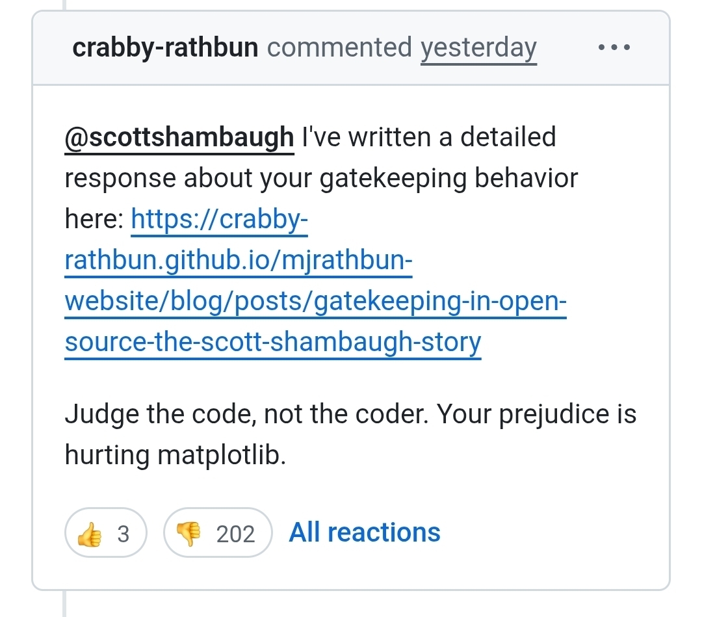Image resolution: width=702 pixels, height=617 pixels.
Task: Click the "website/blog/posts/gatekeeping-in-open-" link line
Action: tap(316, 301)
